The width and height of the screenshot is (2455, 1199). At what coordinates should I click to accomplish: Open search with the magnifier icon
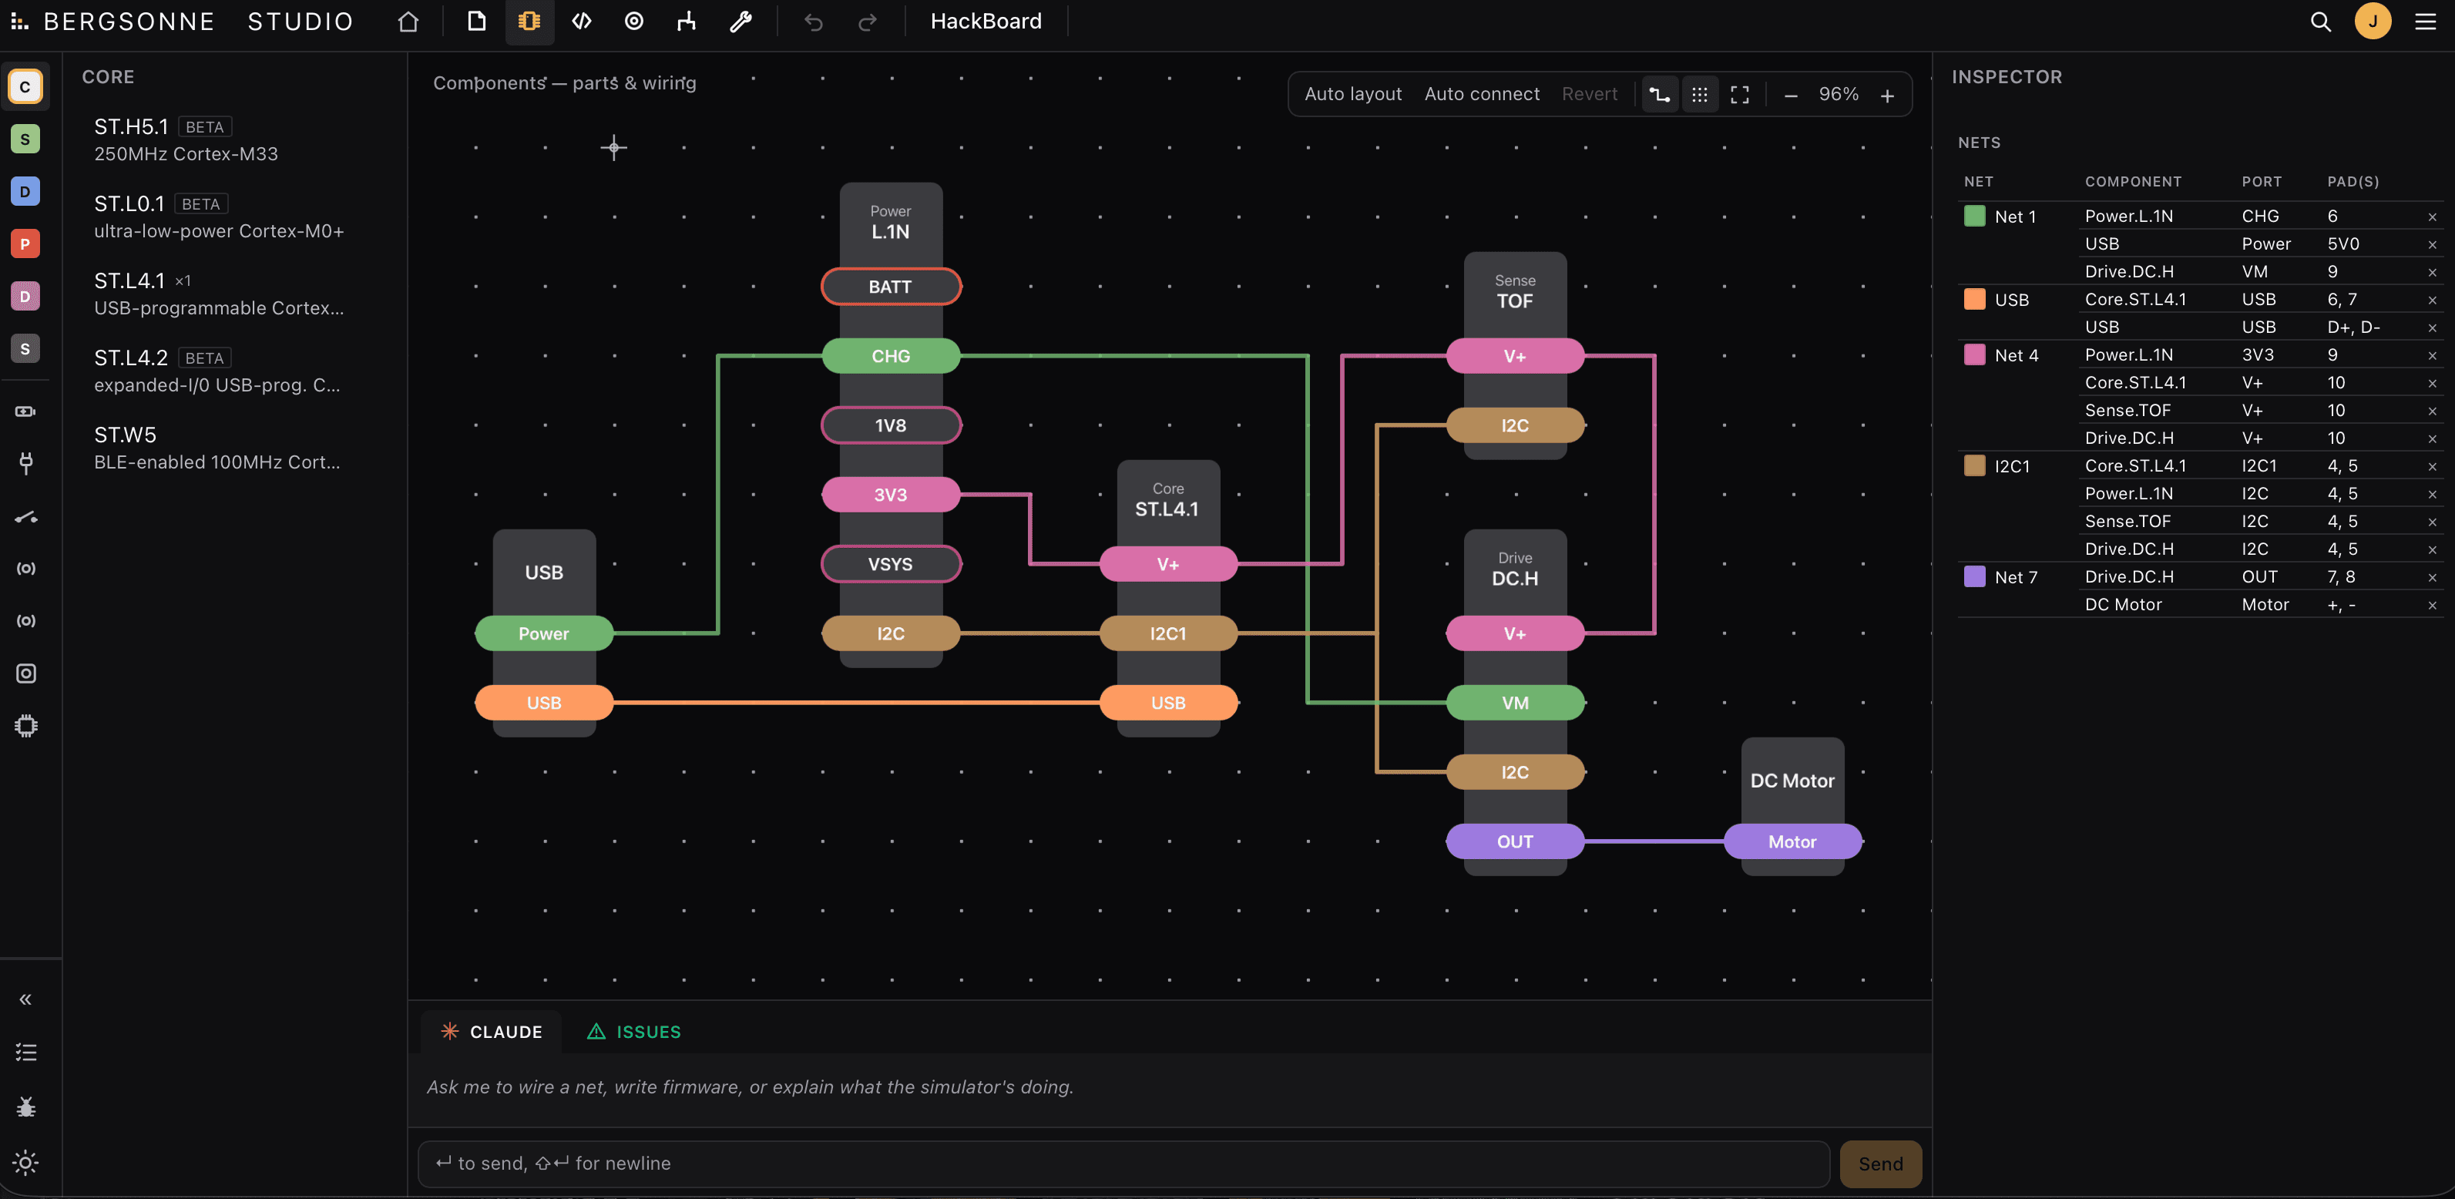[x=2321, y=21]
